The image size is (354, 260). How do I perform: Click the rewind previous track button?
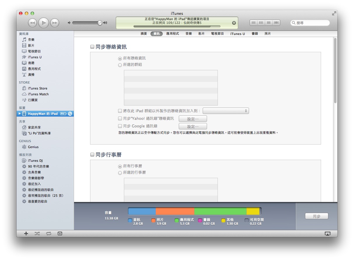[x=32, y=23]
